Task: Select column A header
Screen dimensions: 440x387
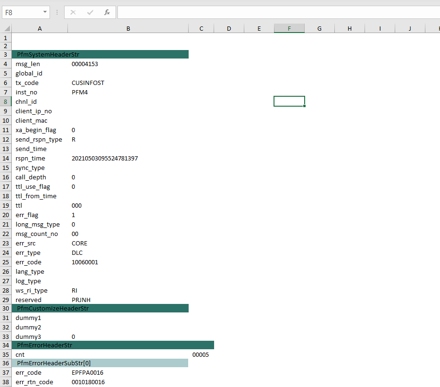Action: point(40,29)
